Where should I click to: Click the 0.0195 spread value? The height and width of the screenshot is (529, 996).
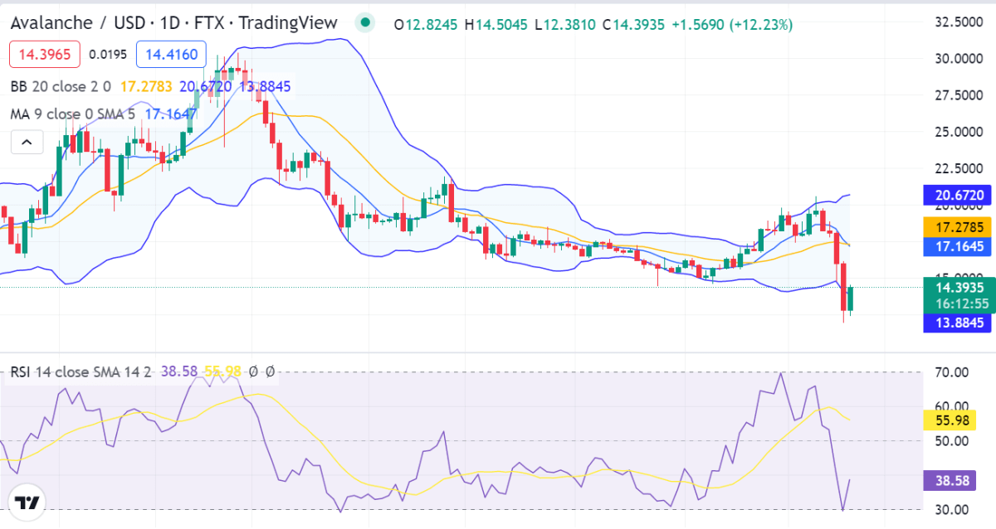(108, 55)
